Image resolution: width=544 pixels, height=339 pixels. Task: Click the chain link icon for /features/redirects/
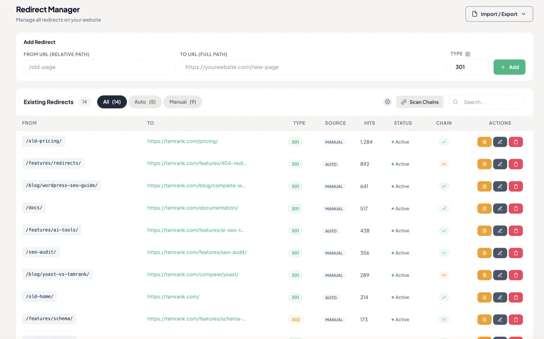click(444, 164)
